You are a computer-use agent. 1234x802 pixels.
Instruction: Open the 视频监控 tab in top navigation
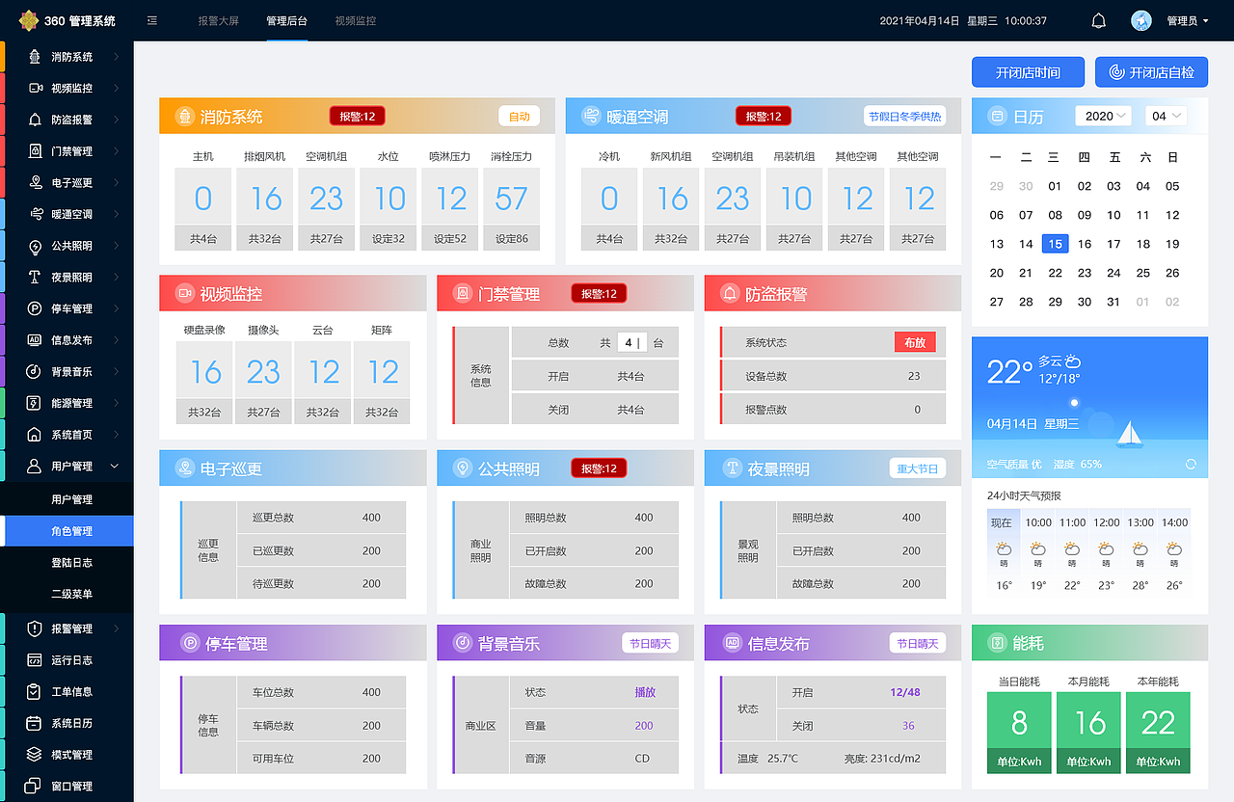(356, 20)
